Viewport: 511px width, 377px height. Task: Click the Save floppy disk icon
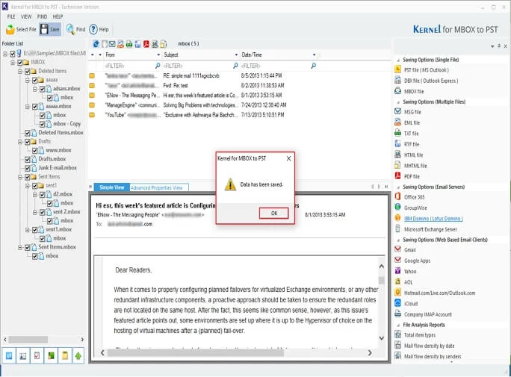pyautogui.click(x=44, y=29)
